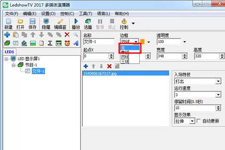Pick the orange border color swatch
The height and width of the screenshot is (150, 225).
(x=142, y=42)
